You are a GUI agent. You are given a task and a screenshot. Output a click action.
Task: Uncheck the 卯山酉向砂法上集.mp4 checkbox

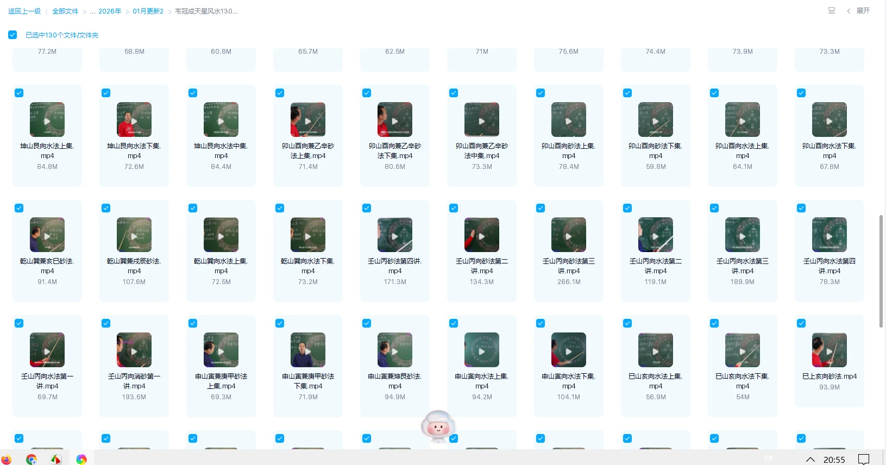(x=541, y=93)
